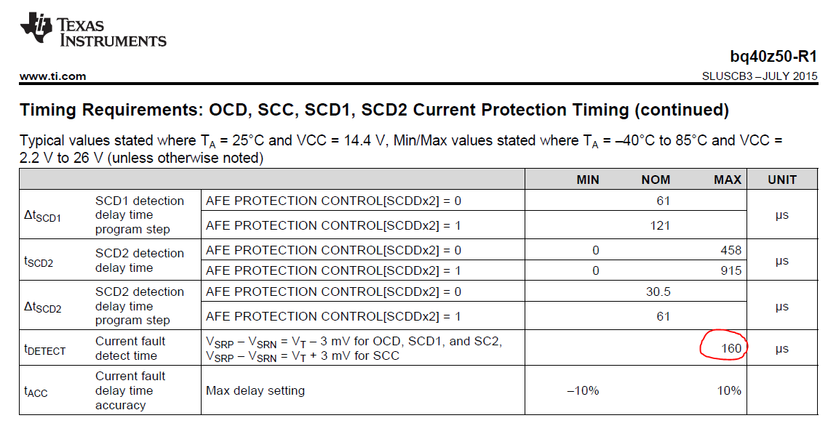
Task: Click the Max delay setting condition cell
Action: [255, 390]
